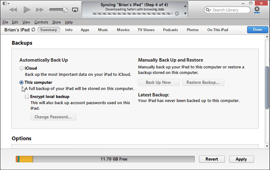This screenshot has height=170, width=270.
Task: Open the top-left window menu dropdown
Action: (6, 3)
